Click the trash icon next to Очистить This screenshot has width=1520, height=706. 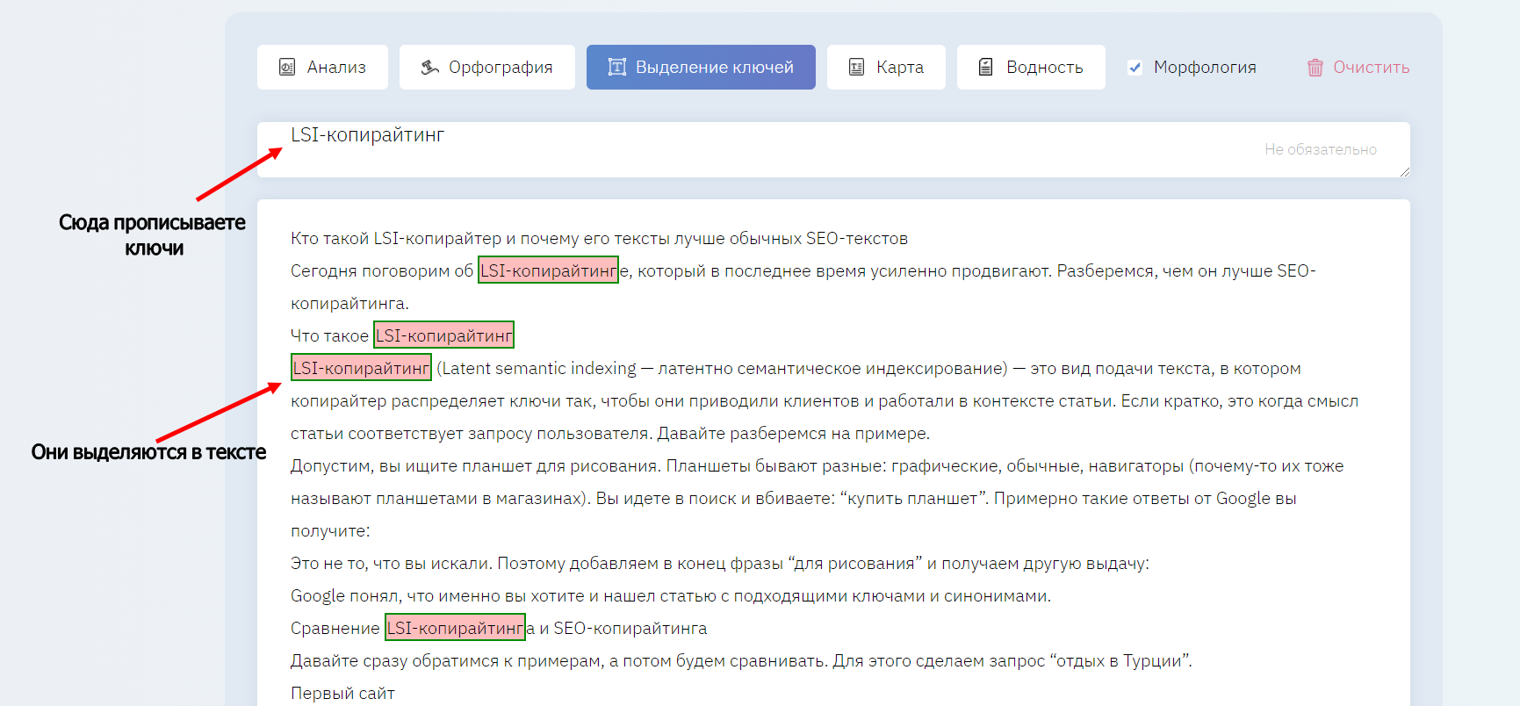click(1315, 68)
